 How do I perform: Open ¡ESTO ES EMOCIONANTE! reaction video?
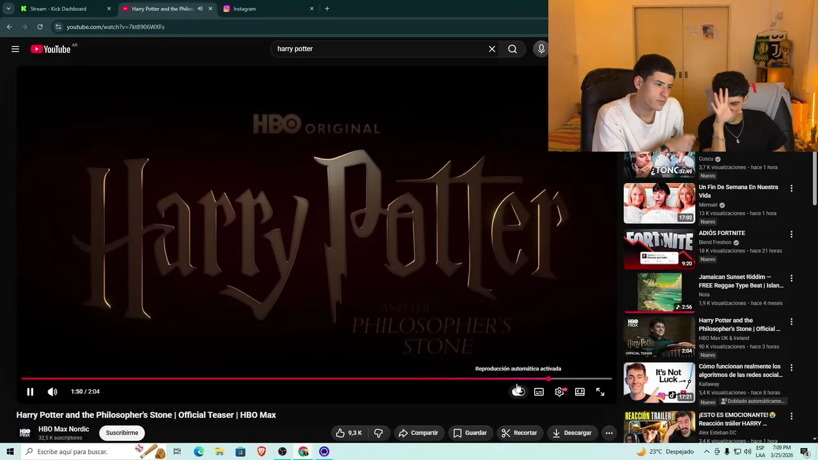coord(659,427)
